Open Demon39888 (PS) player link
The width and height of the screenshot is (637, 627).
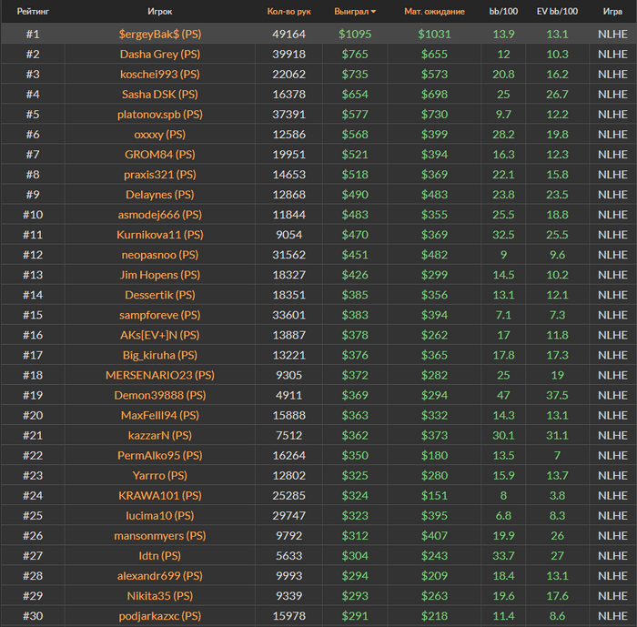pos(160,395)
